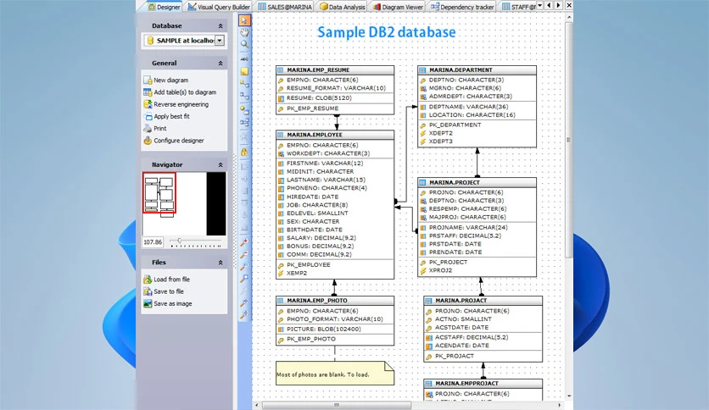The height and width of the screenshot is (410, 709).
Task: Click the MARINA.DEPARTMENT table icon
Action: pos(422,70)
